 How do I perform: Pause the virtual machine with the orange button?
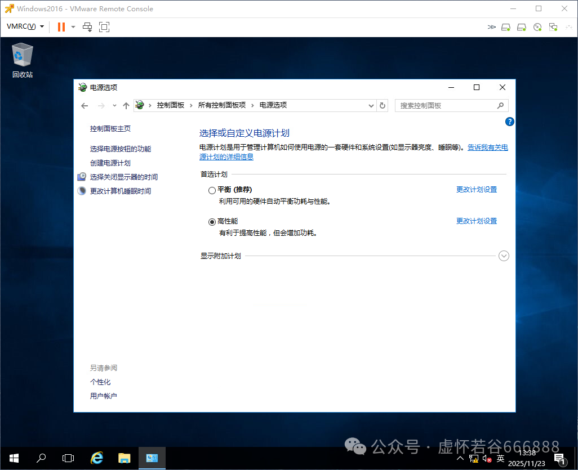pyautogui.click(x=61, y=27)
